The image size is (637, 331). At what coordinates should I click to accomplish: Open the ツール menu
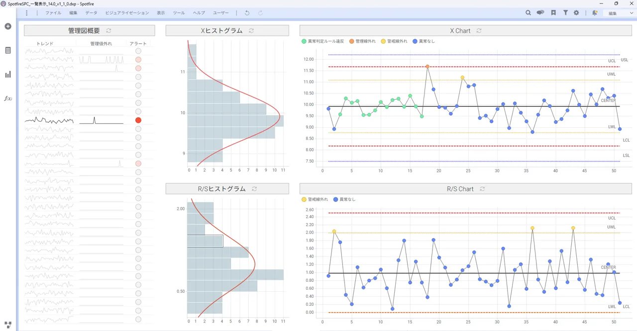point(179,13)
